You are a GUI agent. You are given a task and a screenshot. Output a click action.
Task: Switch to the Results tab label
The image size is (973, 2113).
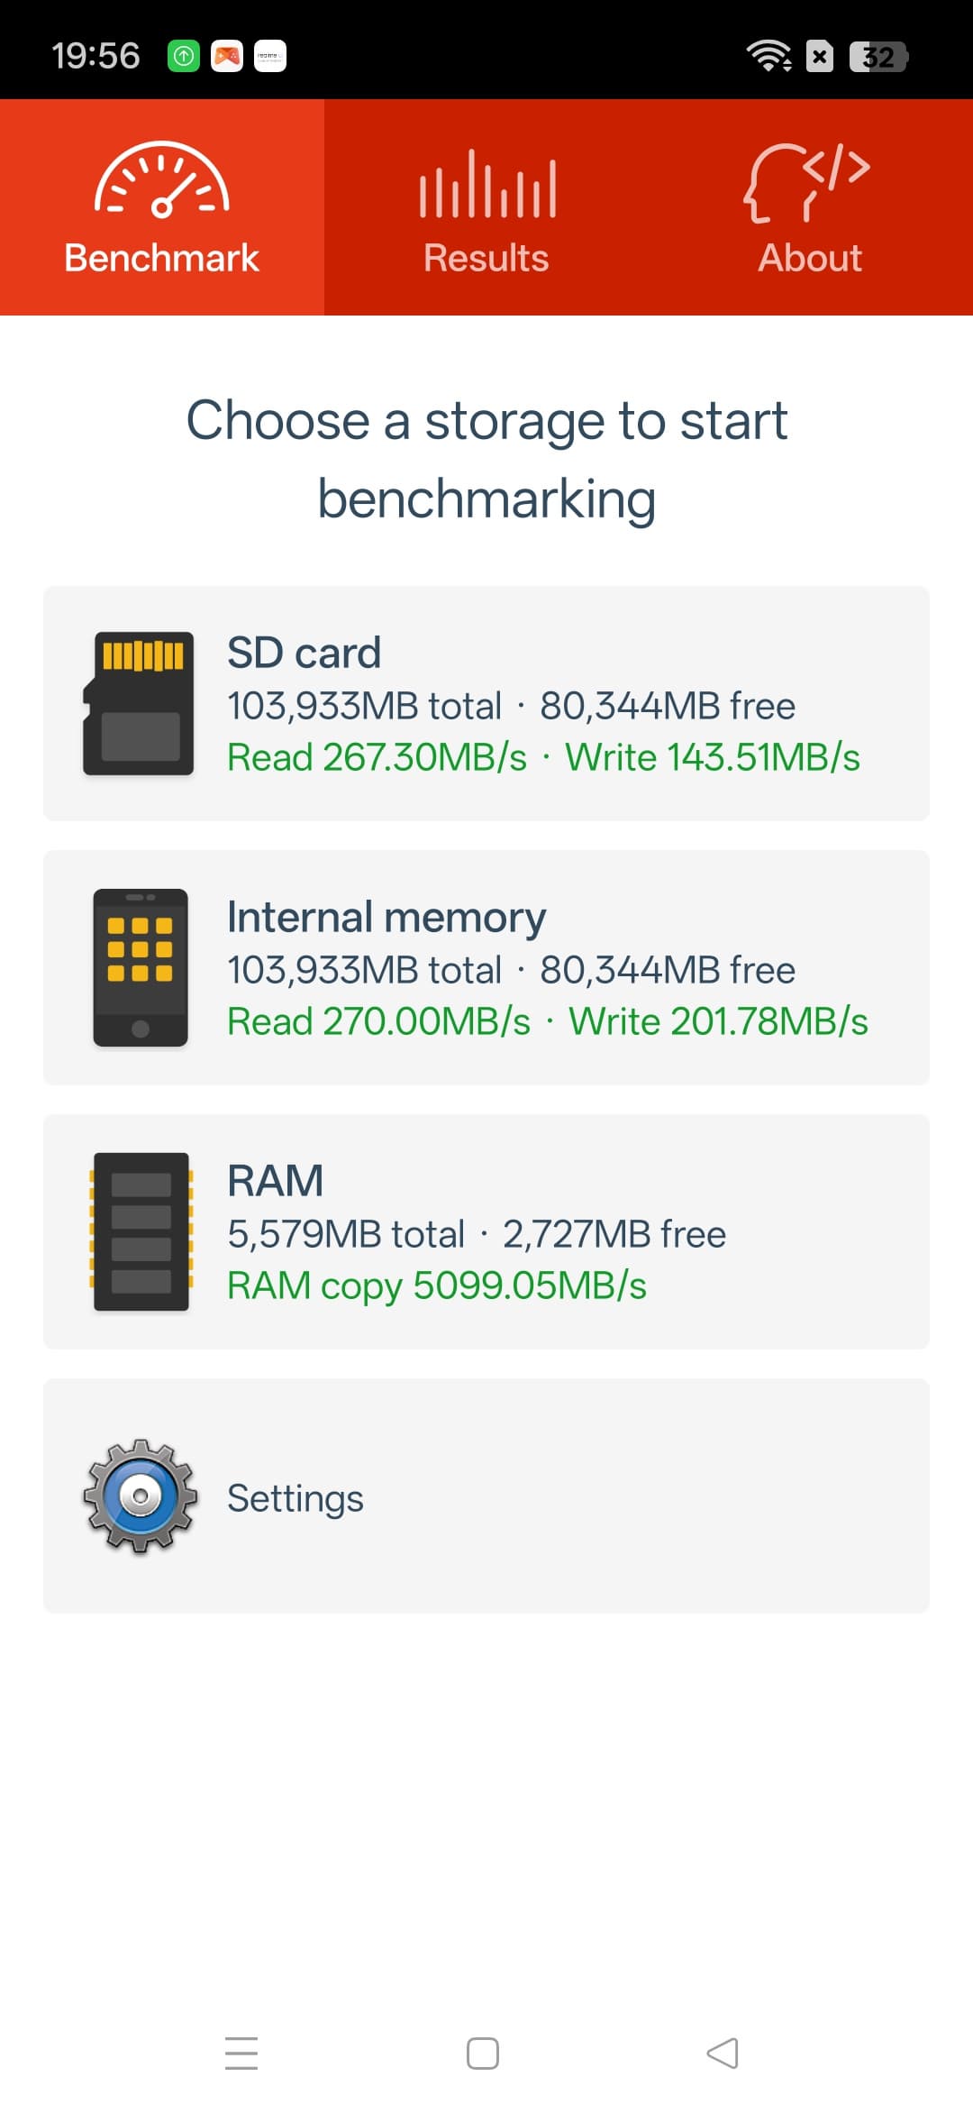coord(486,259)
